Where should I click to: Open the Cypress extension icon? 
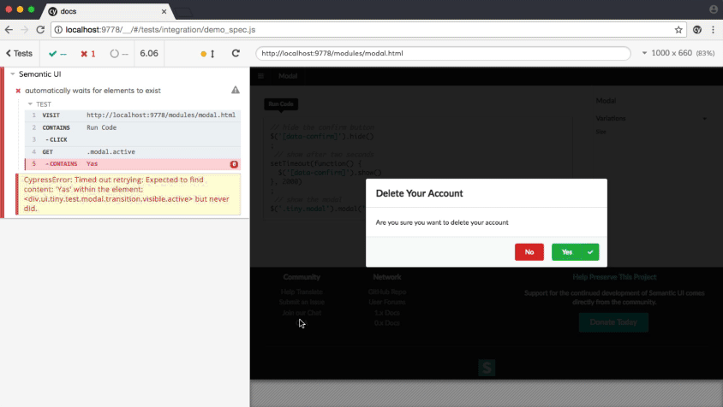697,29
